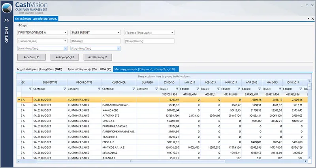
Task: Click the filter funnel icon in ΙΟΥΝ 2015 column
Action: tap(301, 89)
